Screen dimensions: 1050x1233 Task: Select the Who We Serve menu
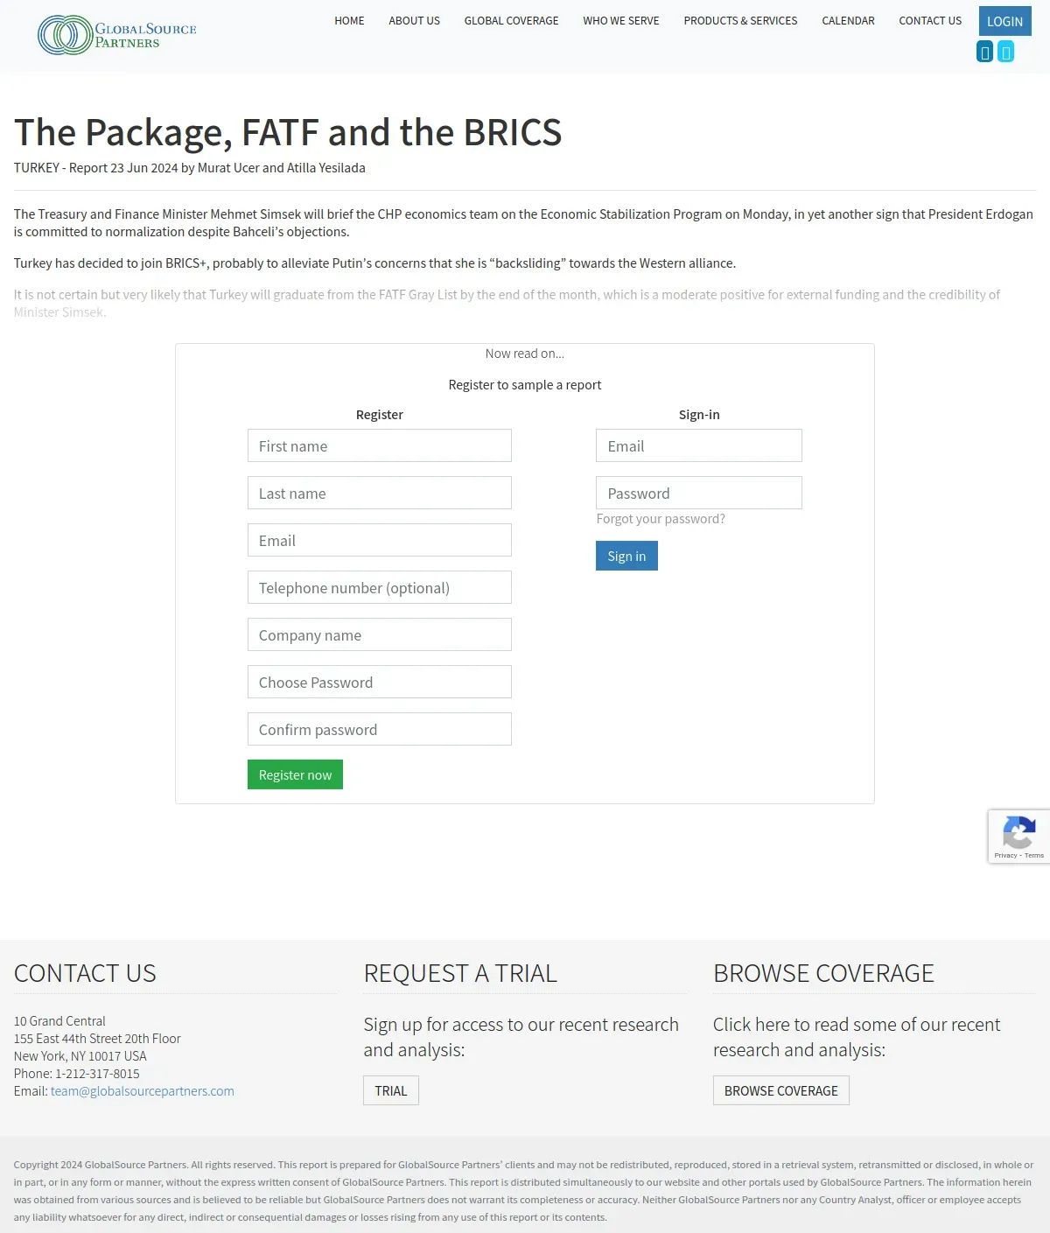621,20
